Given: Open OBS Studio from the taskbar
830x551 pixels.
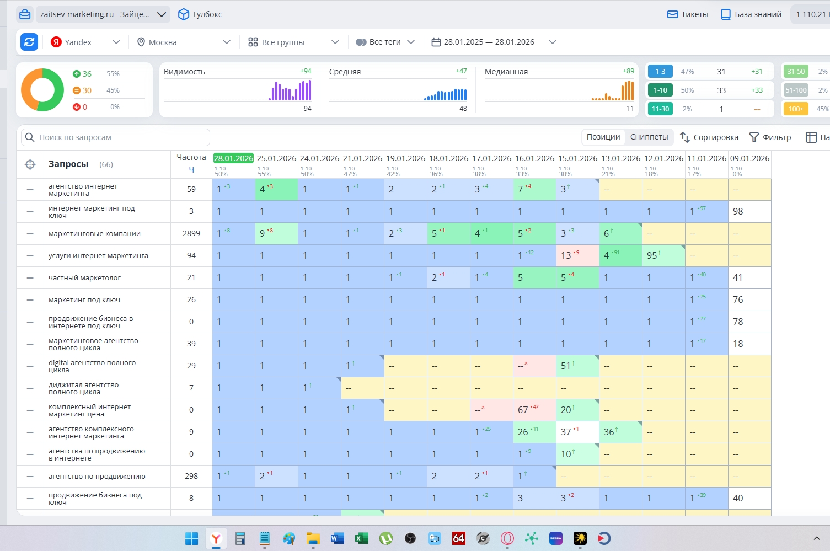Looking at the screenshot, I should (x=410, y=538).
